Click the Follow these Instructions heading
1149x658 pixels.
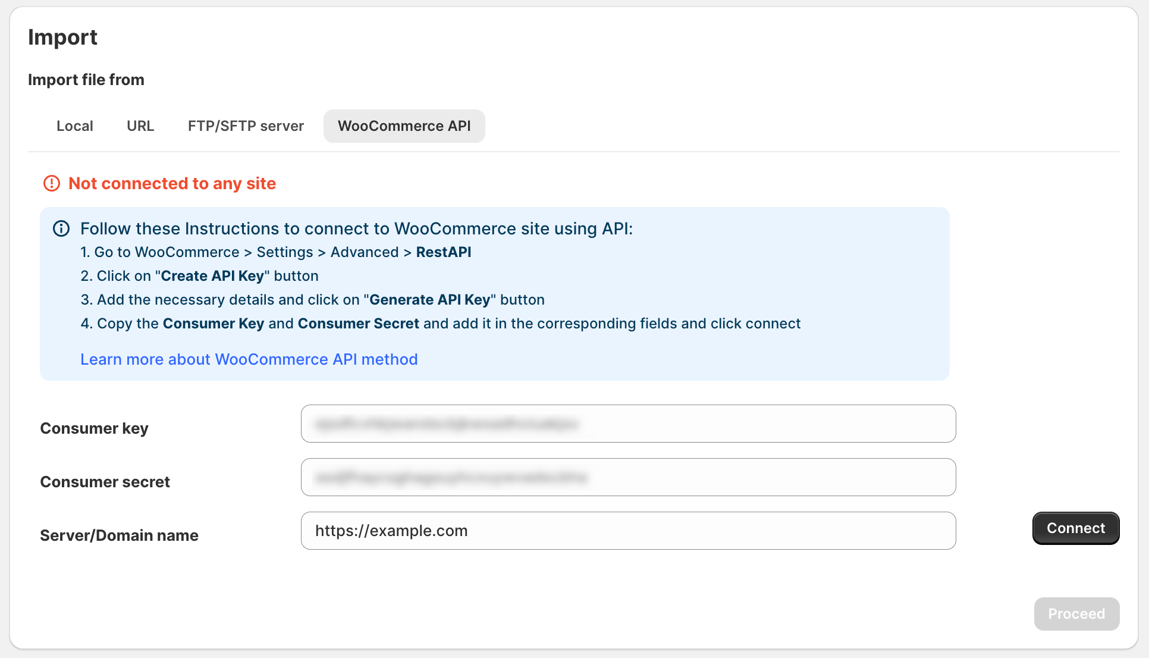(x=357, y=228)
